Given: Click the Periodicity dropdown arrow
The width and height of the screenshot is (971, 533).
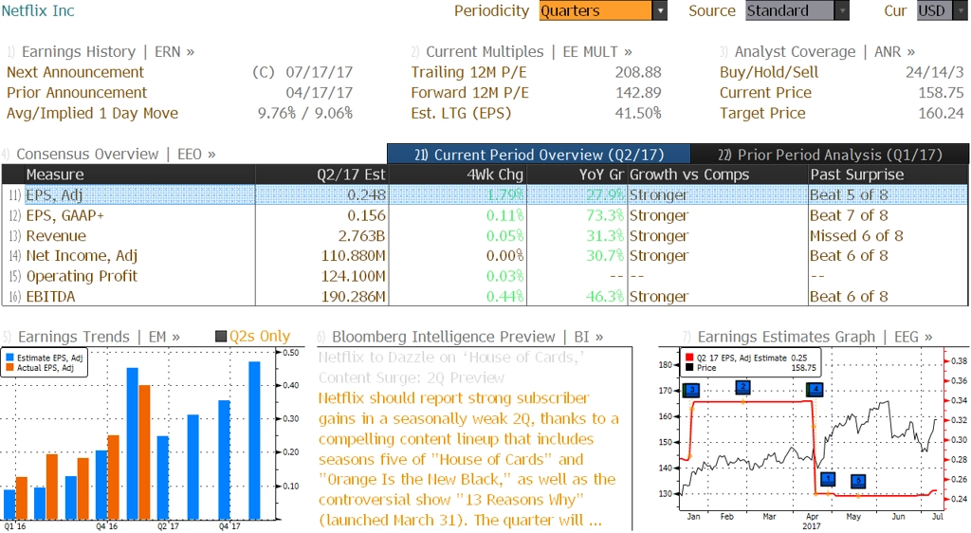Looking at the screenshot, I should point(660,10).
